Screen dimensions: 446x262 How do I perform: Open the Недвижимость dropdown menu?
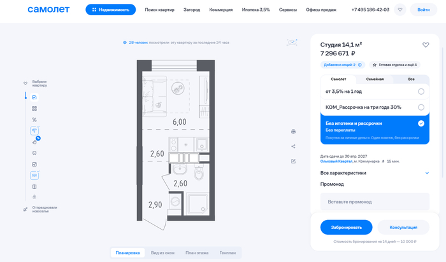click(110, 10)
